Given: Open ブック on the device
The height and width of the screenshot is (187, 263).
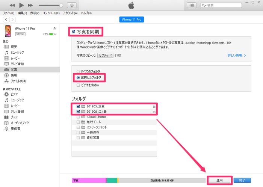Looking at the screenshot, I should pos(14,117).
